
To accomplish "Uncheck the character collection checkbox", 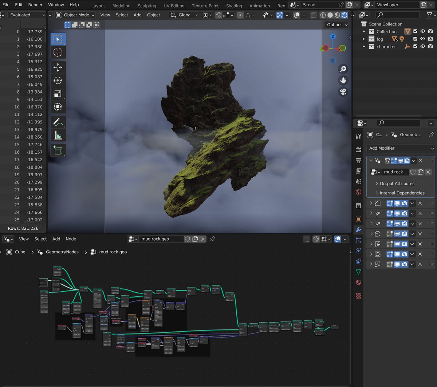I will (415, 47).
